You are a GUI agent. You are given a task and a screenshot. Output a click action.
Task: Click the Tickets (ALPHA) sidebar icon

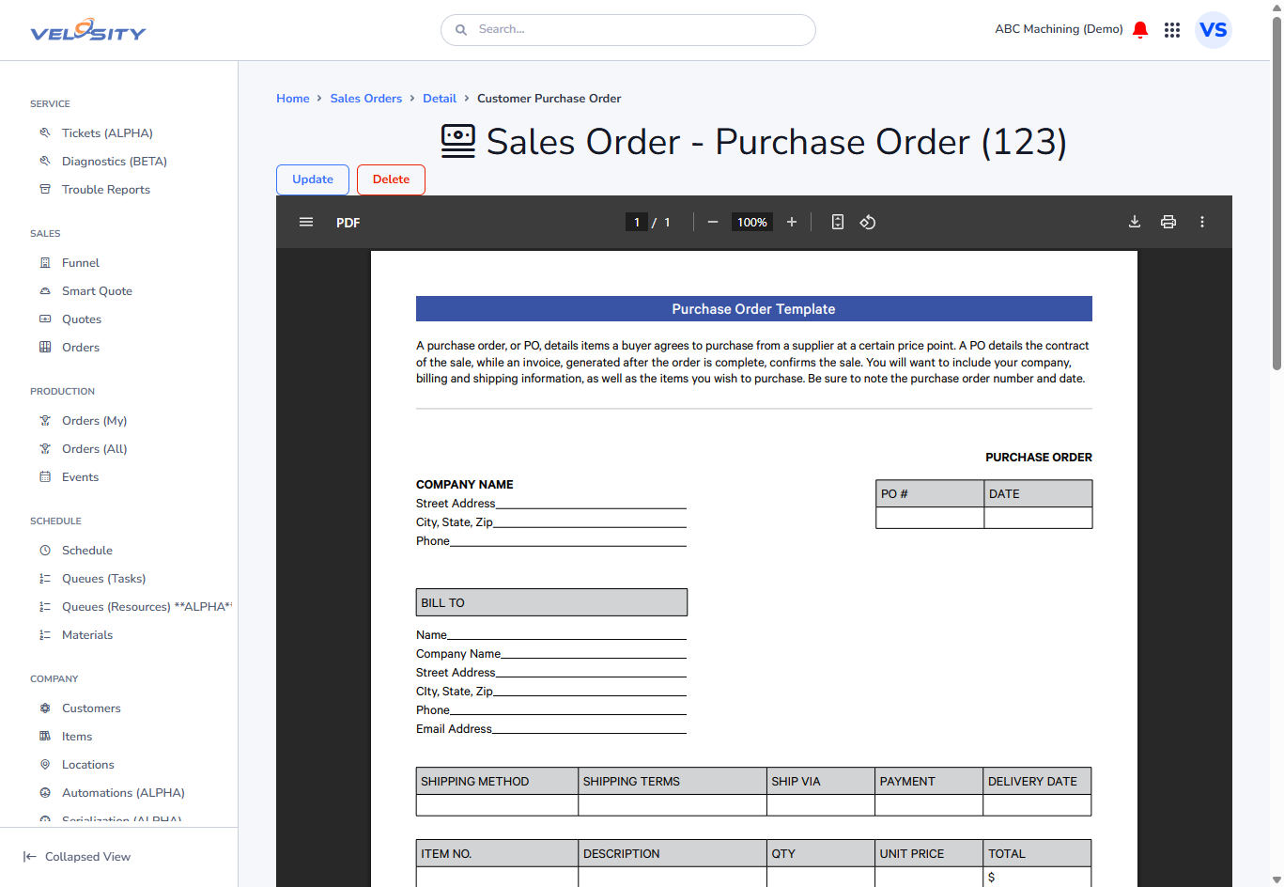tap(45, 133)
